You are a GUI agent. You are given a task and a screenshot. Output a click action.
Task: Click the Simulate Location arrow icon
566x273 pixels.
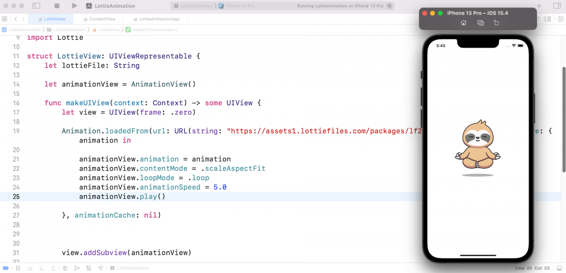click(x=100, y=268)
